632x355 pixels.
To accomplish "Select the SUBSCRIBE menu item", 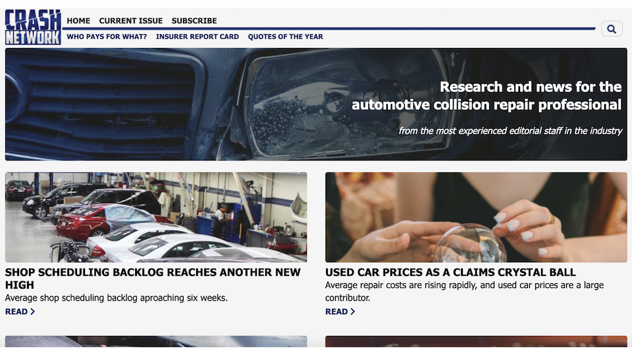I will [x=194, y=20].
